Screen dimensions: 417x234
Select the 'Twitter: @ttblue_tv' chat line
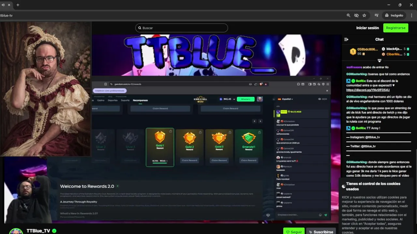[x=361, y=146]
